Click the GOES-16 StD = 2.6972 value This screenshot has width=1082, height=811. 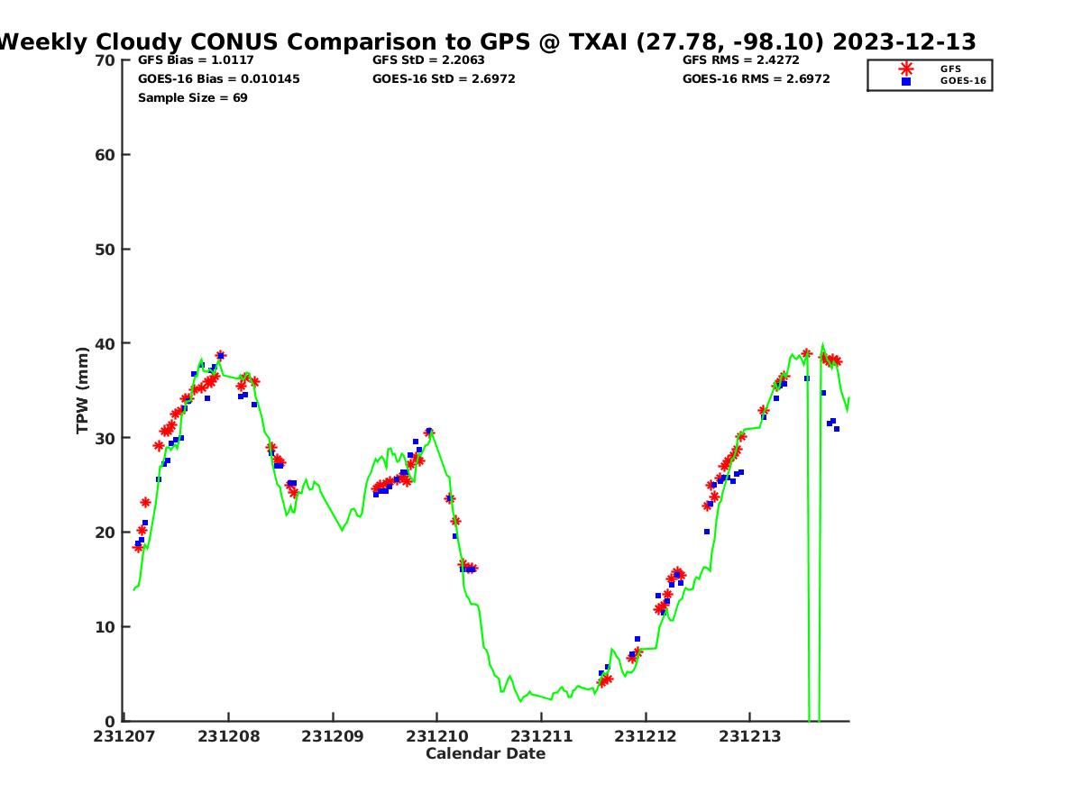(444, 79)
